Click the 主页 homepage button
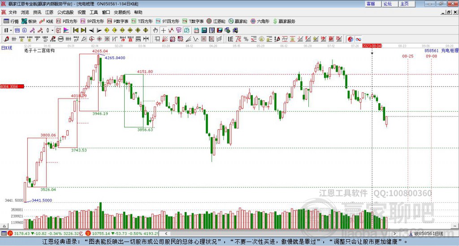 [x=406, y=4]
